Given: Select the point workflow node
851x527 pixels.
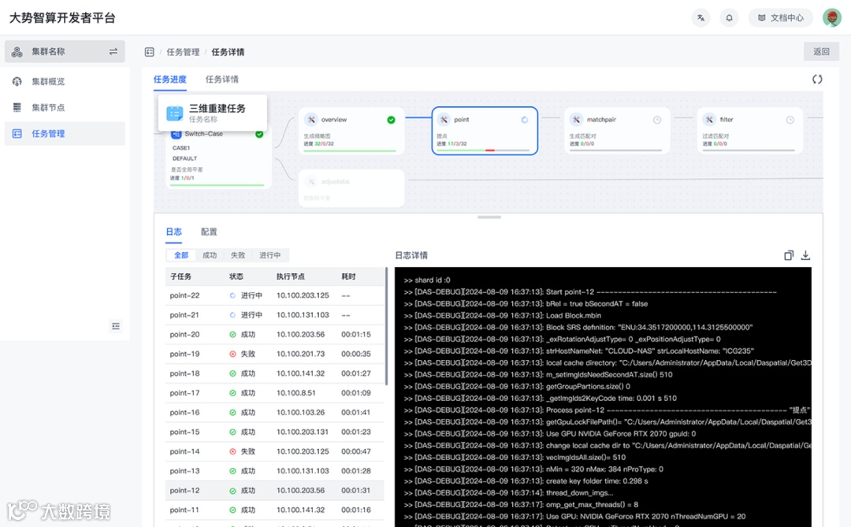Looking at the screenshot, I should (485, 131).
